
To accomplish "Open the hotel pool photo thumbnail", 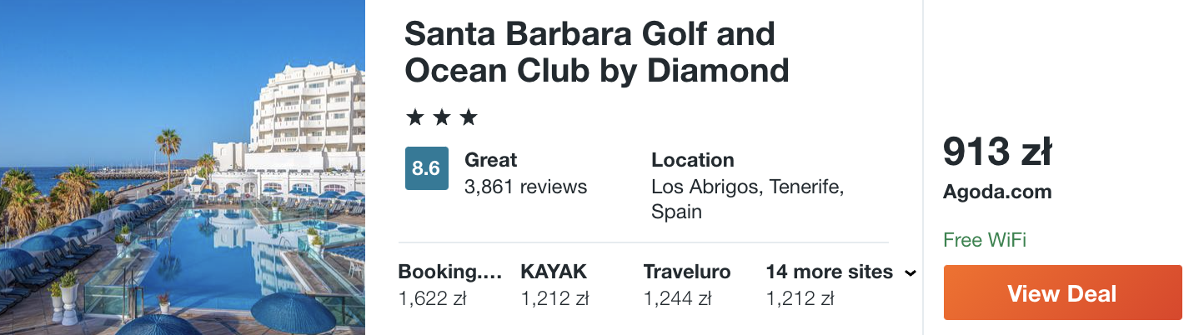I will tap(183, 167).
